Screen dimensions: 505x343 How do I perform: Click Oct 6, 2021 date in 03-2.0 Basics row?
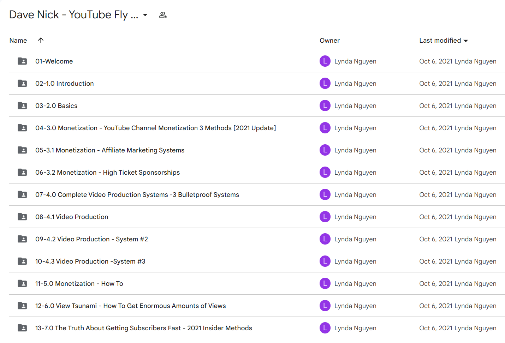[x=436, y=106]
